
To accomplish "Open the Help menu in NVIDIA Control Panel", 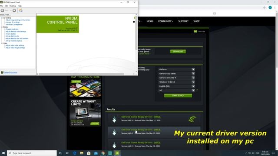I will point(20,6).
